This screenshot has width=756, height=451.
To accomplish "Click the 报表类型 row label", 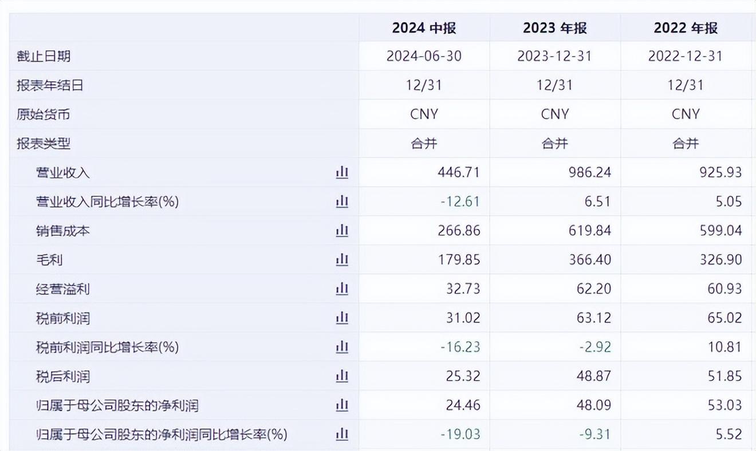I will (x=44, y=143).
